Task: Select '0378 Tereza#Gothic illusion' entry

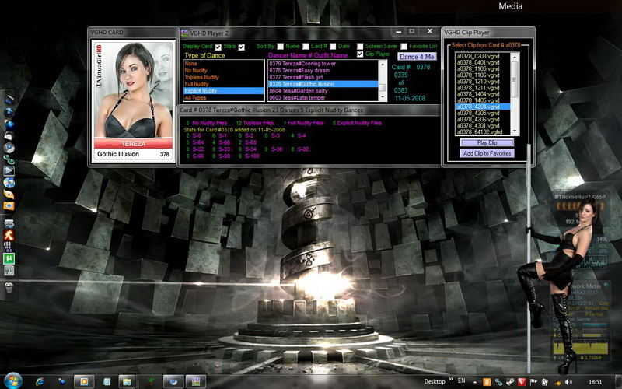Action: tap(323, 84)
